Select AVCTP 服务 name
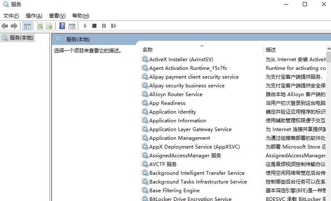Image resolution: width=331 pixels, height=201 pixels. coord(163,164)
